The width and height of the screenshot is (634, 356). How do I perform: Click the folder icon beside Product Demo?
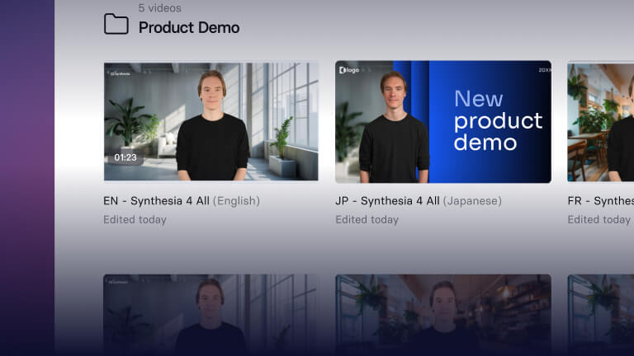tap(116, 25)
